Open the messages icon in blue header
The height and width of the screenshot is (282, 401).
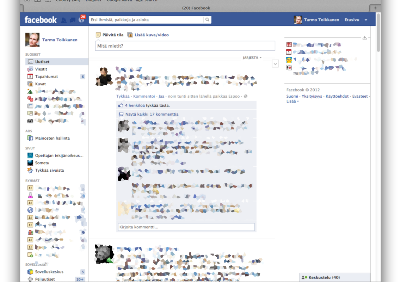[x=73, y=20]
